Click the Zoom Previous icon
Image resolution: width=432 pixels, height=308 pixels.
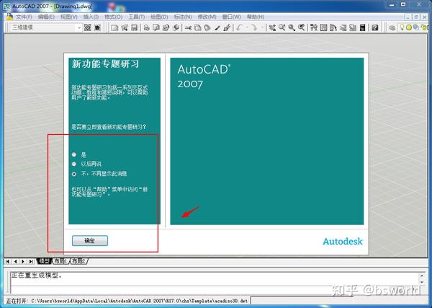302,27
